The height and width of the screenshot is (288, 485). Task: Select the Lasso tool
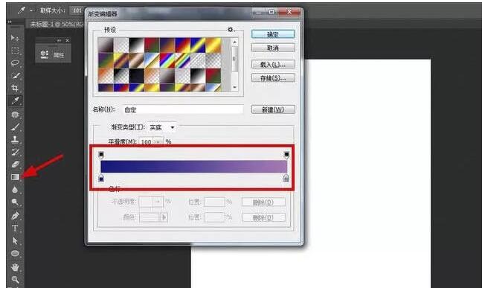(15, 63)
